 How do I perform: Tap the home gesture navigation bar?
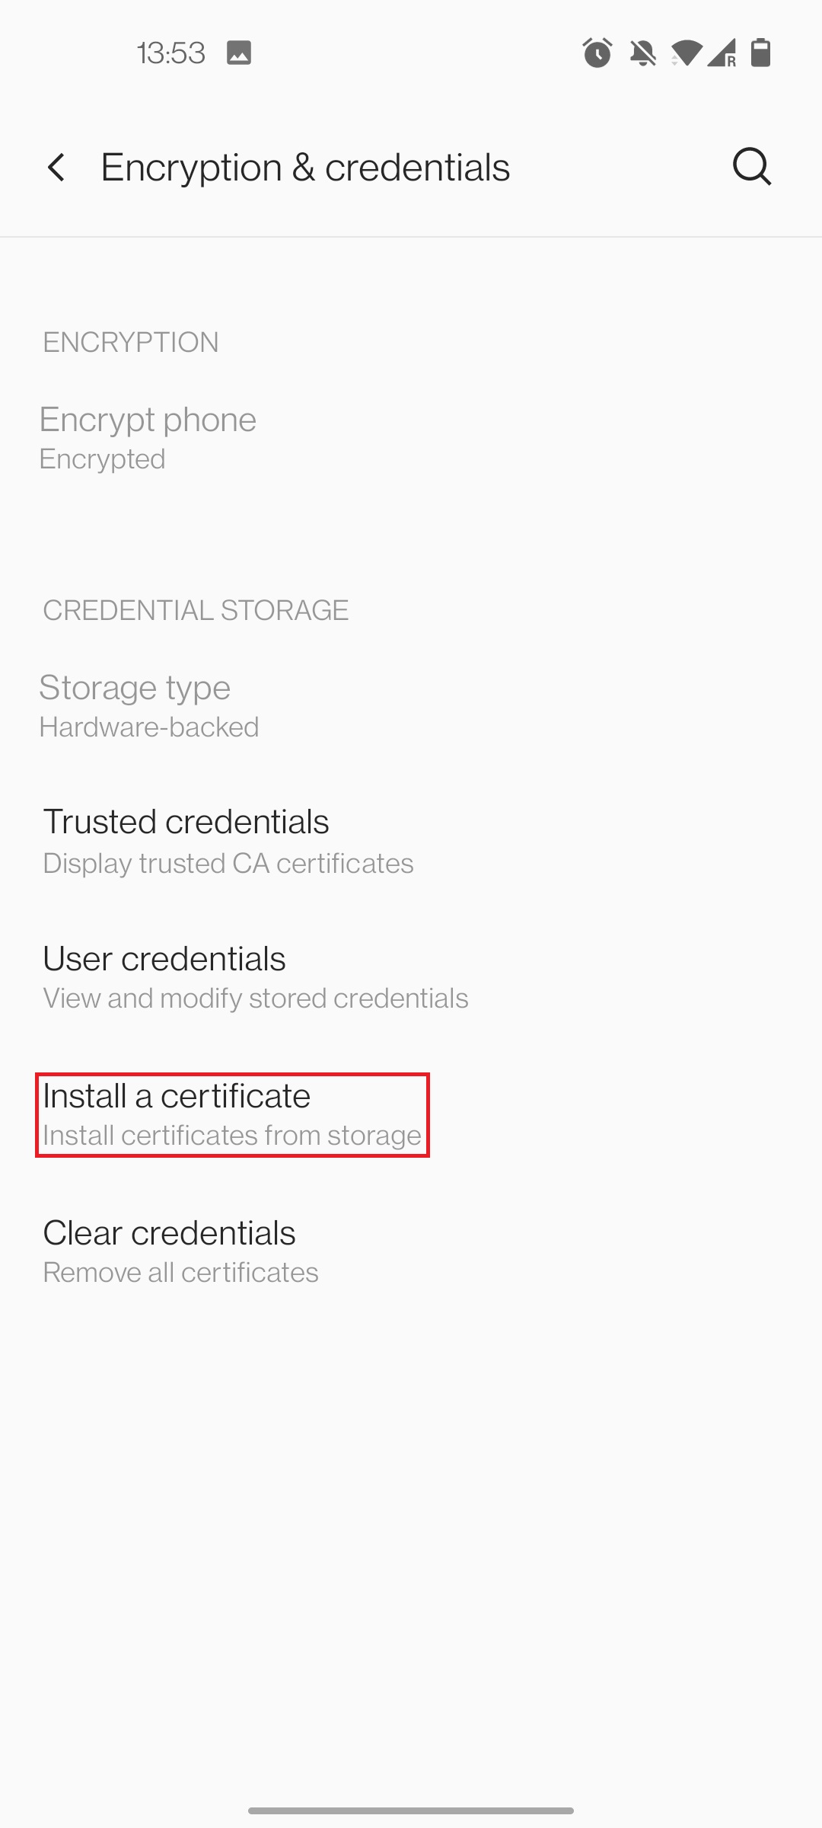coord(411,1810)
